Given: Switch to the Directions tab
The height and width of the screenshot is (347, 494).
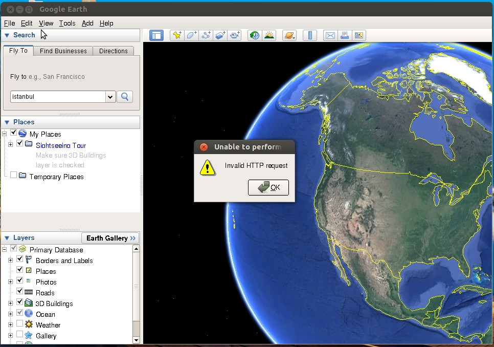Looking at the screenshot, I should (x=114, y=51).
